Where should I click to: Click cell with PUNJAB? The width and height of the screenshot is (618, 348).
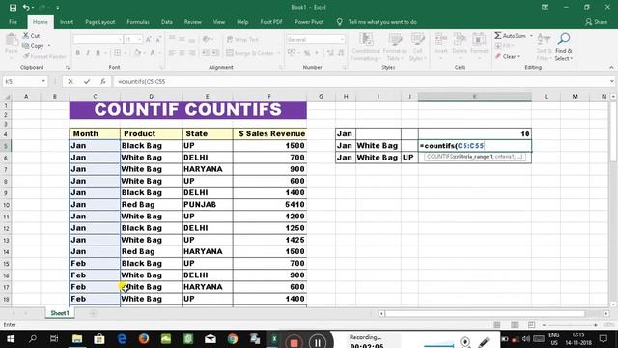[x=208, y=205]
